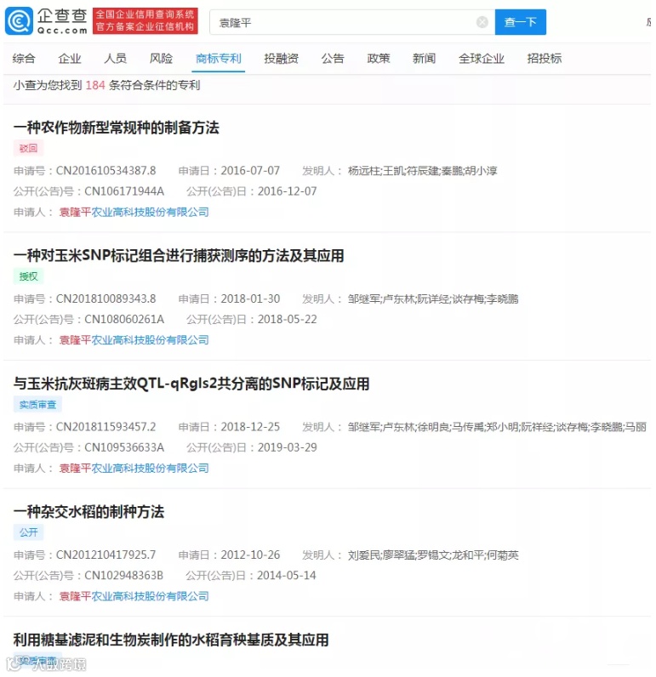Open the 招投标 tab
The image size is (656, 677).
coord(545,59)
